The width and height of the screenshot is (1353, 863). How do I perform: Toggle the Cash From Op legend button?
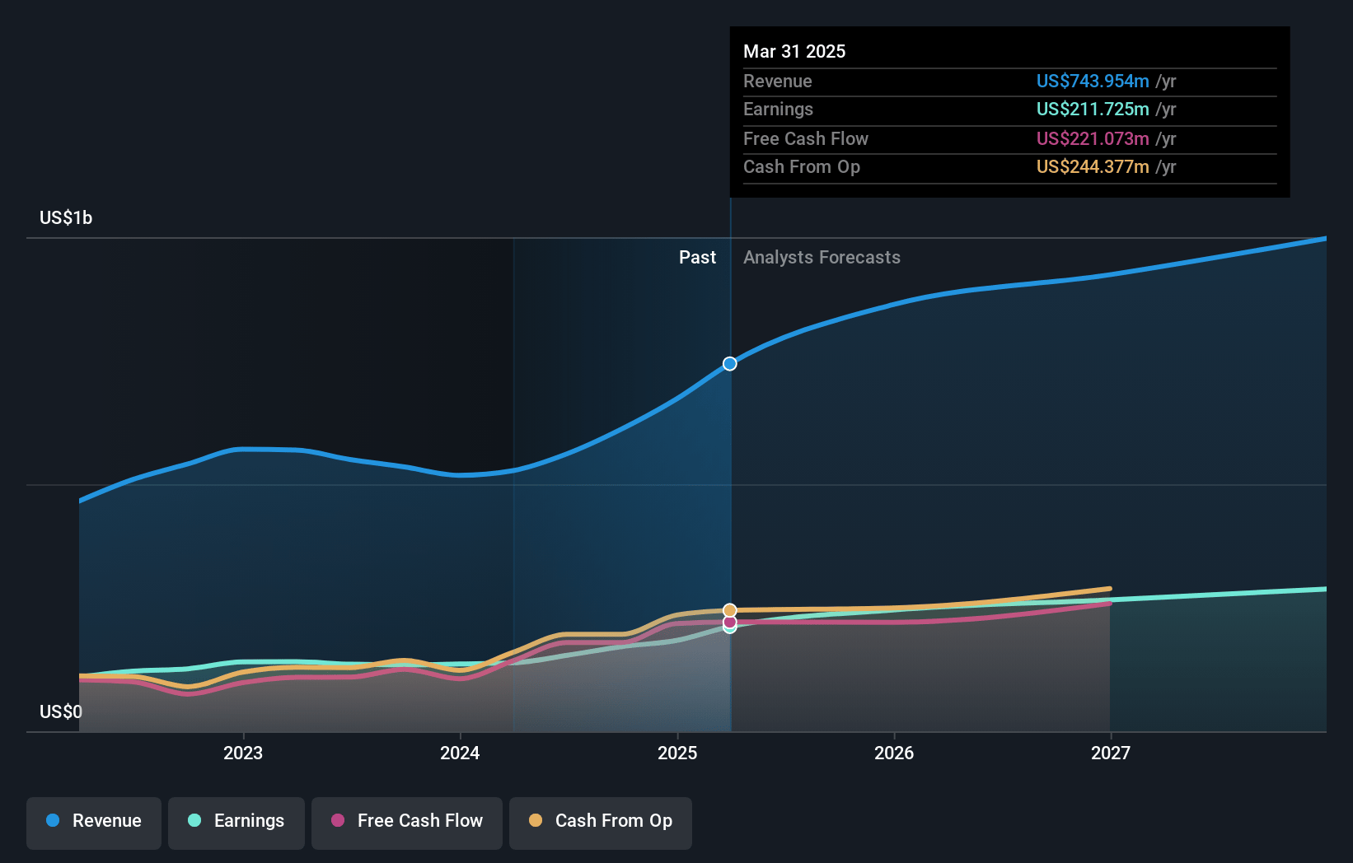601,823
